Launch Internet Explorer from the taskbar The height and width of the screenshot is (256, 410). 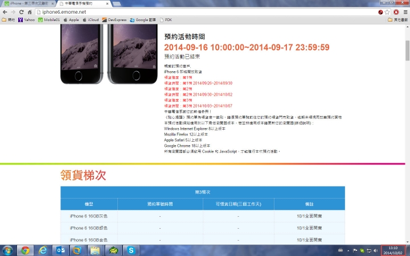43,250
